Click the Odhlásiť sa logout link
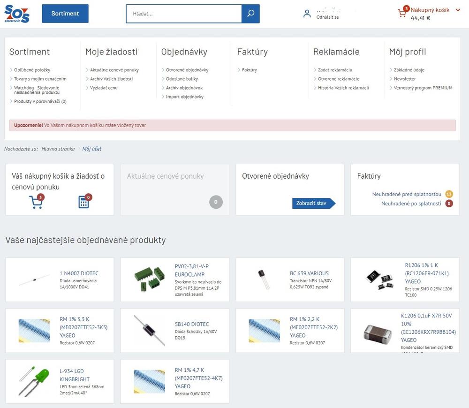Viewport: 469px width, 408px height. [x=327, y=17]
